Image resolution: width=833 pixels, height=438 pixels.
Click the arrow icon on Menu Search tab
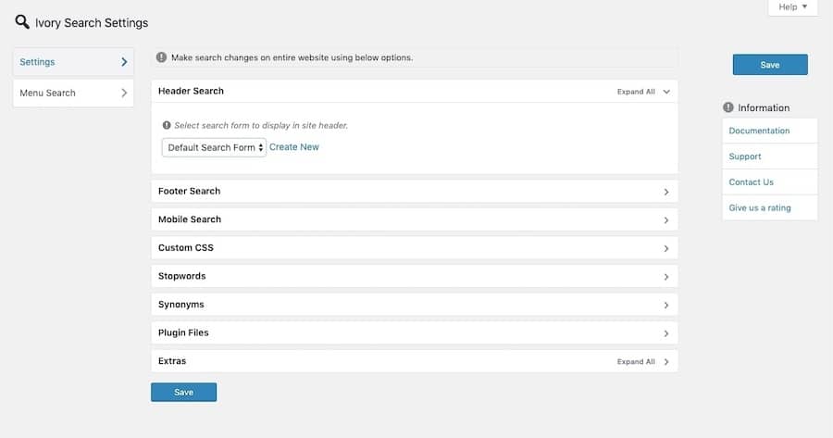[x=124, y=93]
